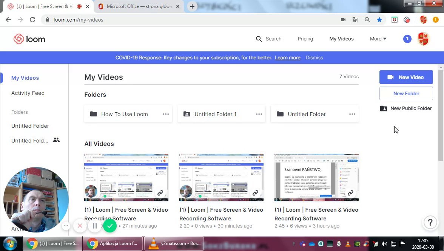This screenshot has width=444, height=251.
Task: Click the Loom extension icon in toolbar
Action: [407, 20]
